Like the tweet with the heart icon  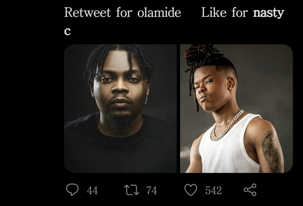(x=191, y=190)
